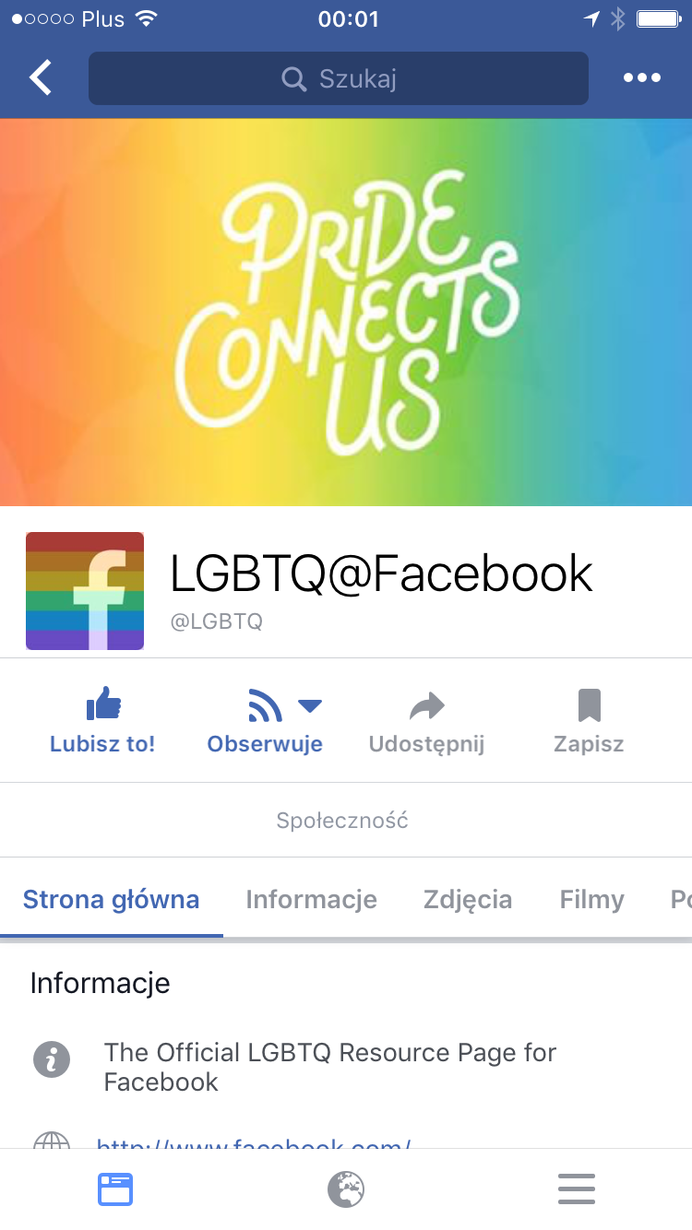Share the page with the Udostępnij arrow
The width and height of the screenshot is (692, 1230).
tap(426, 707)
